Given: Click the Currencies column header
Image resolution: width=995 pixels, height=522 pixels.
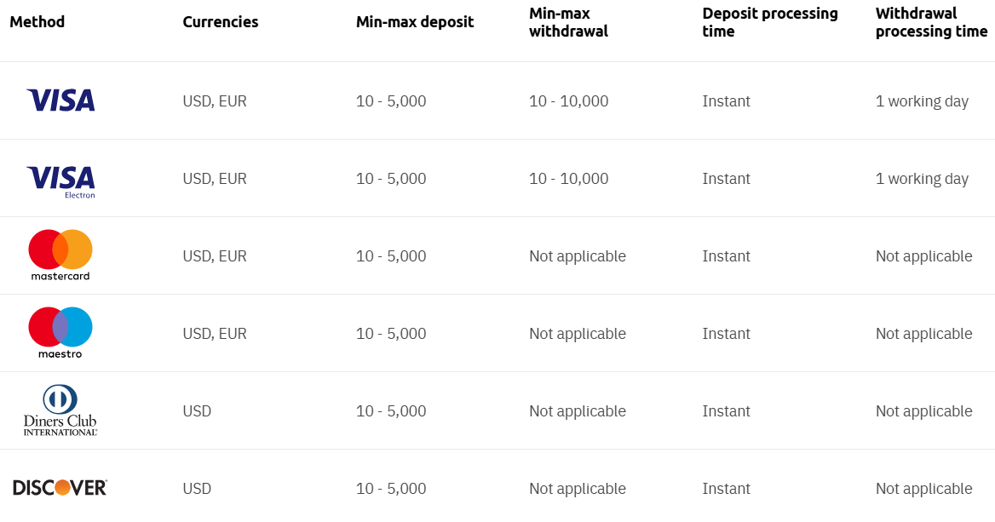Looking at the screenshot, I should (220, 22).
